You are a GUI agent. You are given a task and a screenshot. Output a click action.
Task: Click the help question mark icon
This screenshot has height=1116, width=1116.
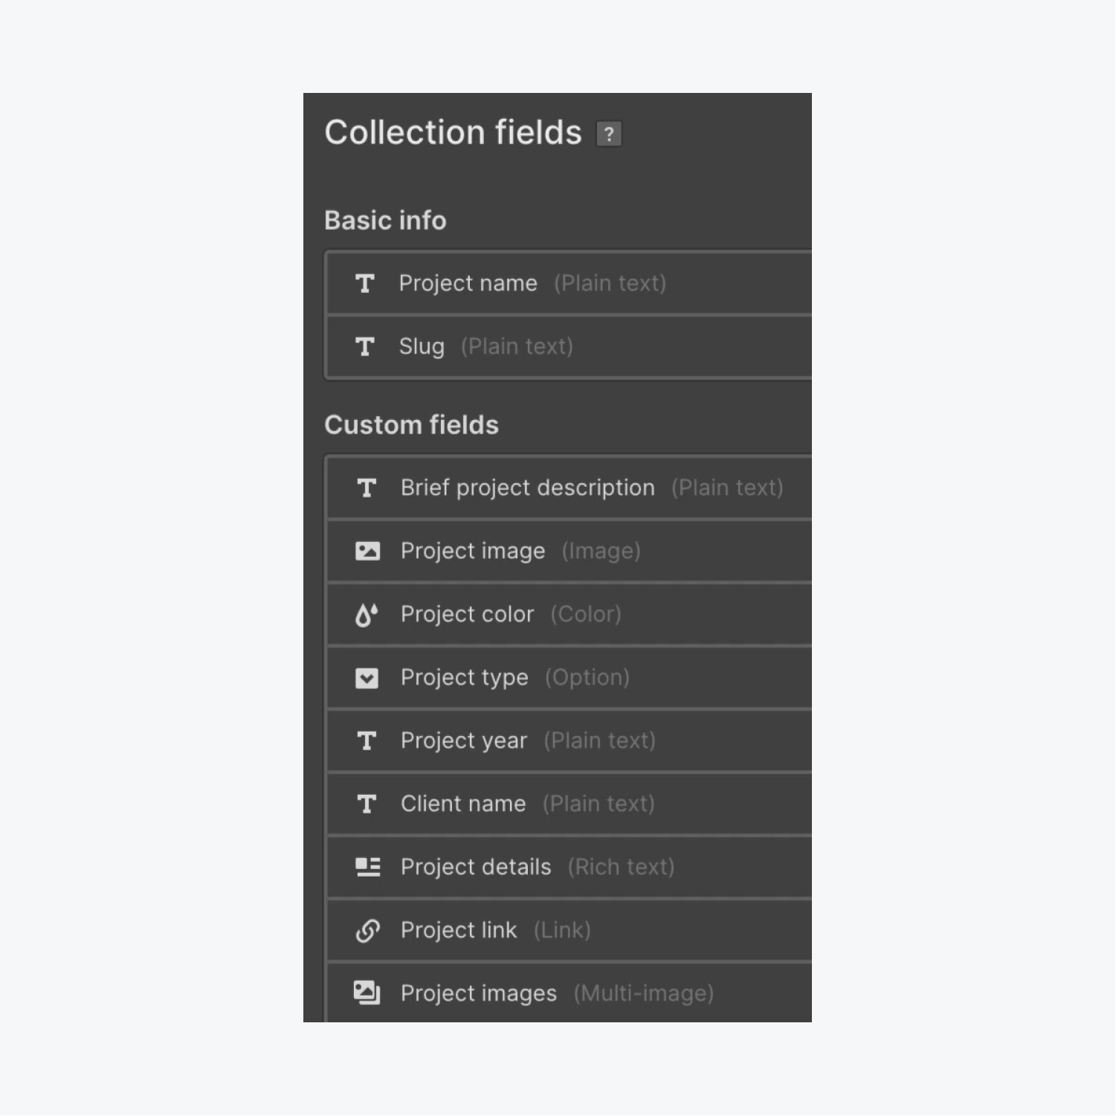[608, 134]
